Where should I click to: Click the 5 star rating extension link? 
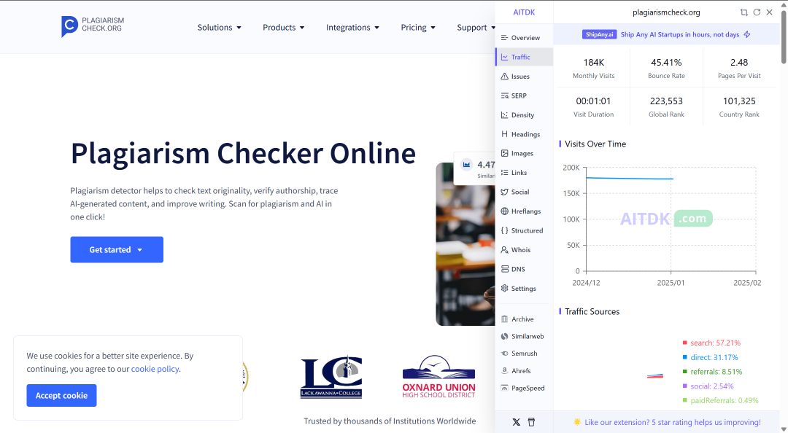point(673,423)
